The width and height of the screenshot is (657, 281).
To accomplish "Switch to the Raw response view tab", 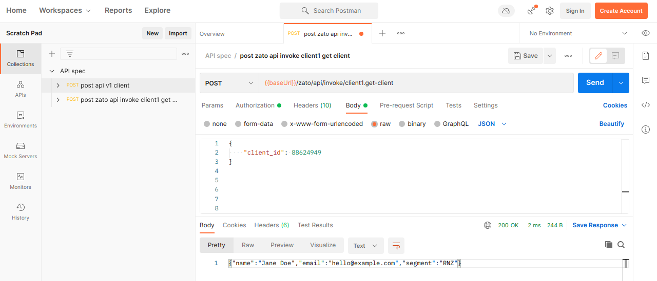I will point(248,245).
